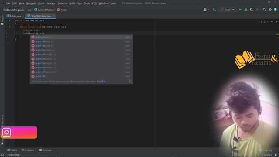Open the TODO tool window tab
The width and height of the screenshot is (279, 157).
(12, 150)
